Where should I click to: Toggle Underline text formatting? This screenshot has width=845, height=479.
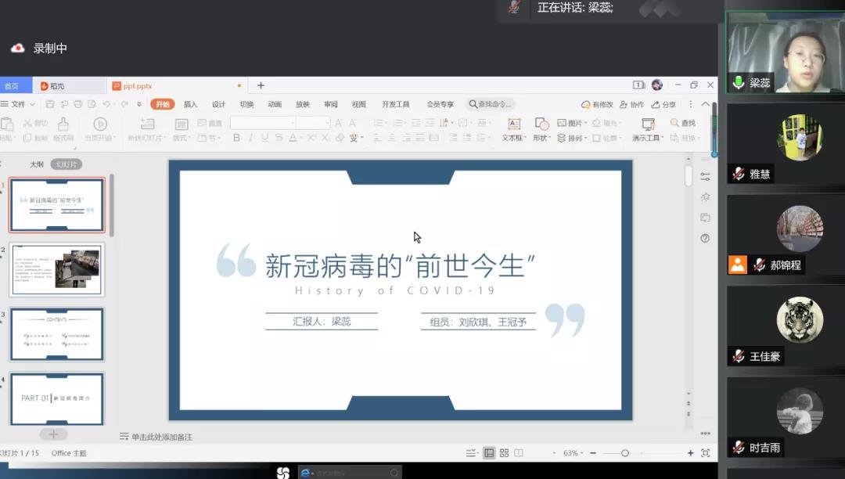pos(264,138)
